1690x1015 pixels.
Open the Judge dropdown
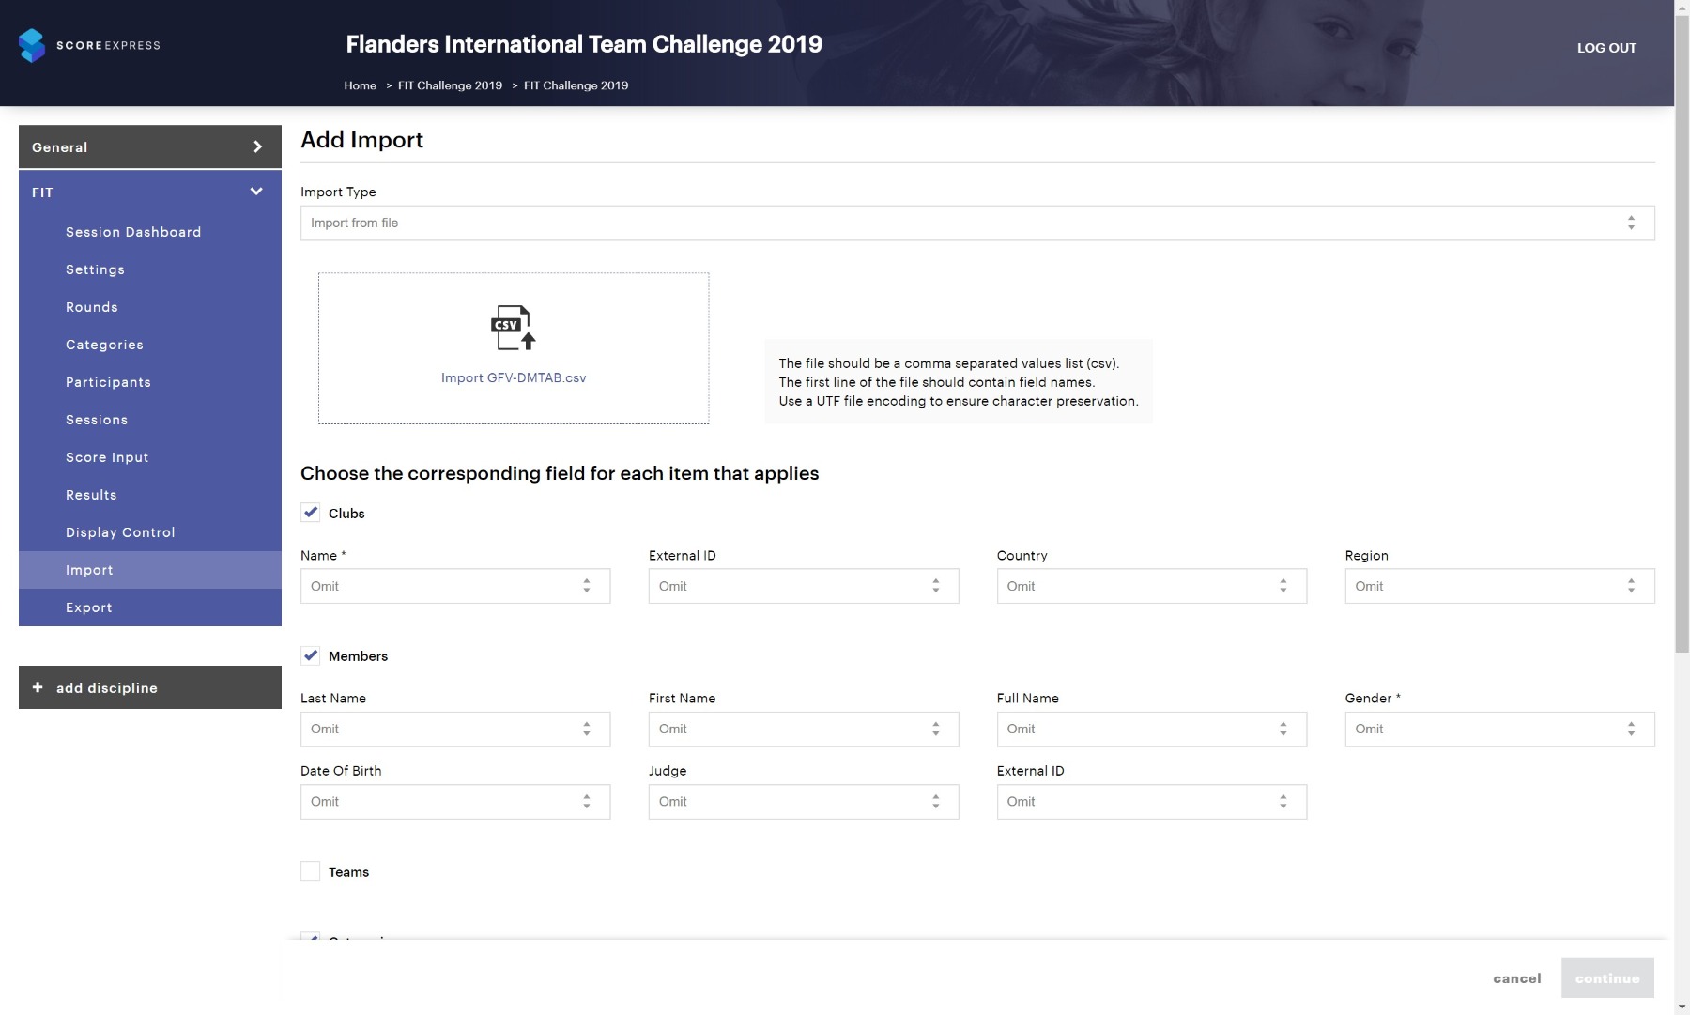pos(804,801)
